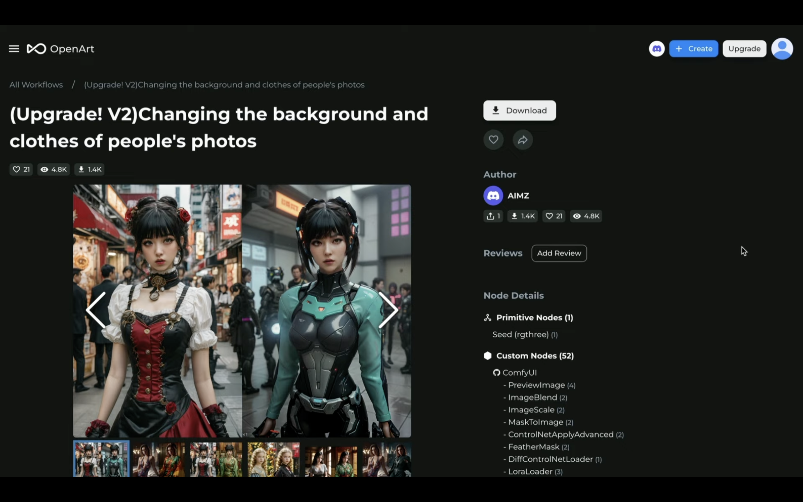Image resolution: width=803 pixels, height=502 pixels.
Task: Select the sixth gallery thumbnail
Action: 386,460
